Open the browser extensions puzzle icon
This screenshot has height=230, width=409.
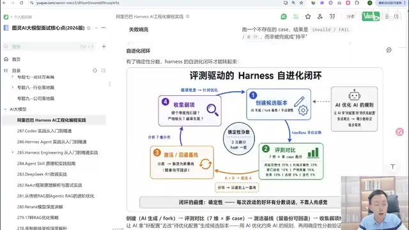click(x=357, y=3)
